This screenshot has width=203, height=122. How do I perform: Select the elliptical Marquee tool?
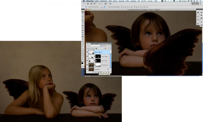(83, 14)
